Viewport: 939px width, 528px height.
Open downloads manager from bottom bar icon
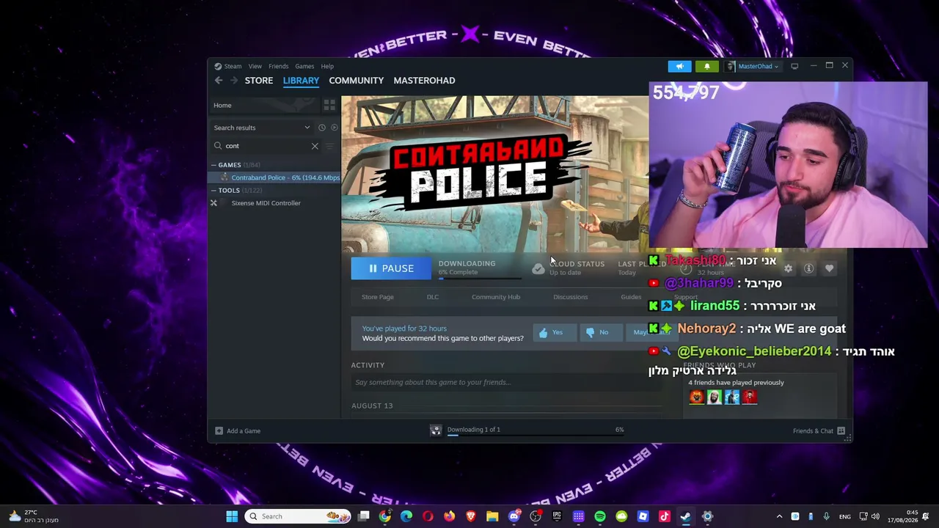tap(436, 430)
